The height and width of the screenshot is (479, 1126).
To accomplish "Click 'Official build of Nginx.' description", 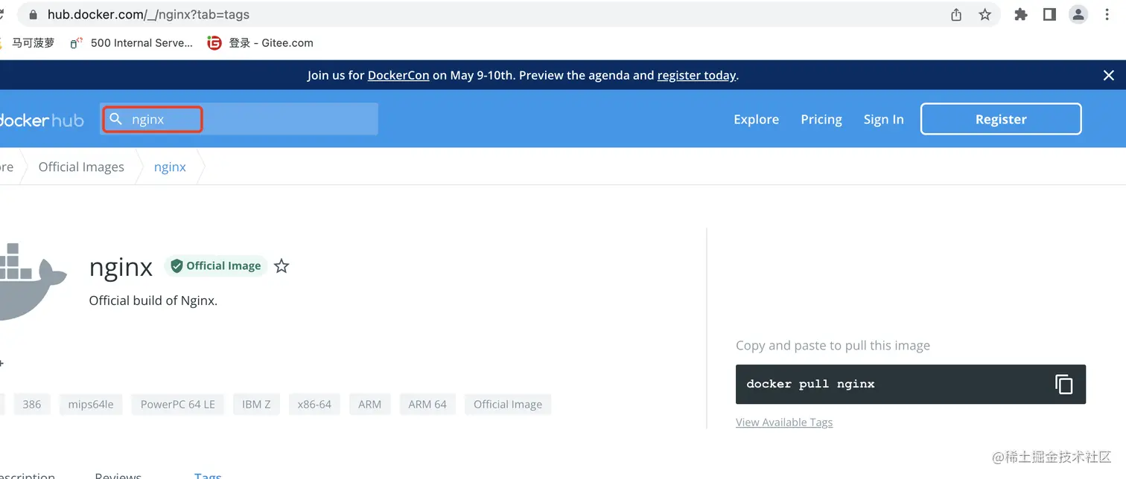I will click(x=153, y=301).
